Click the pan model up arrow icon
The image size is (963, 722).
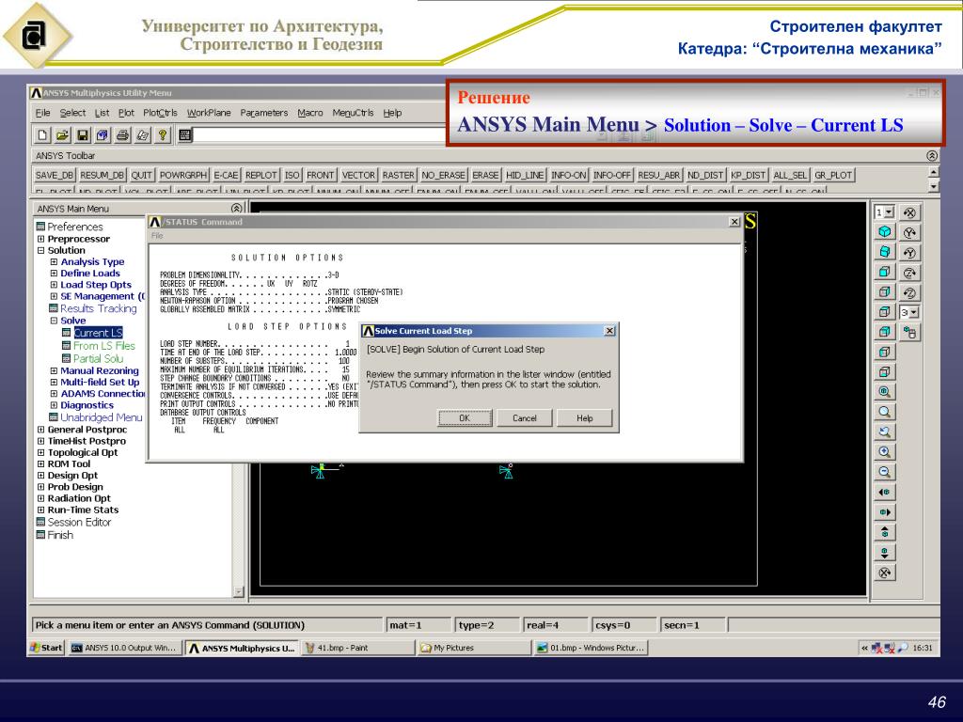click(x=884, y=532)
